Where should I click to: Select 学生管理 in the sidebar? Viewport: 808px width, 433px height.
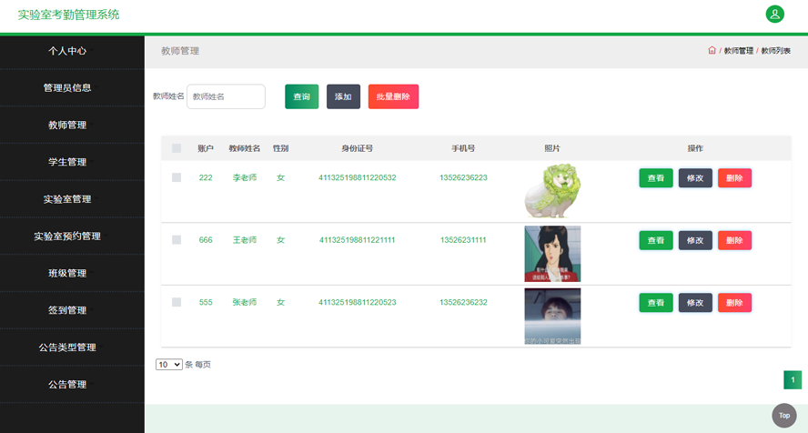tap(67, 162)
